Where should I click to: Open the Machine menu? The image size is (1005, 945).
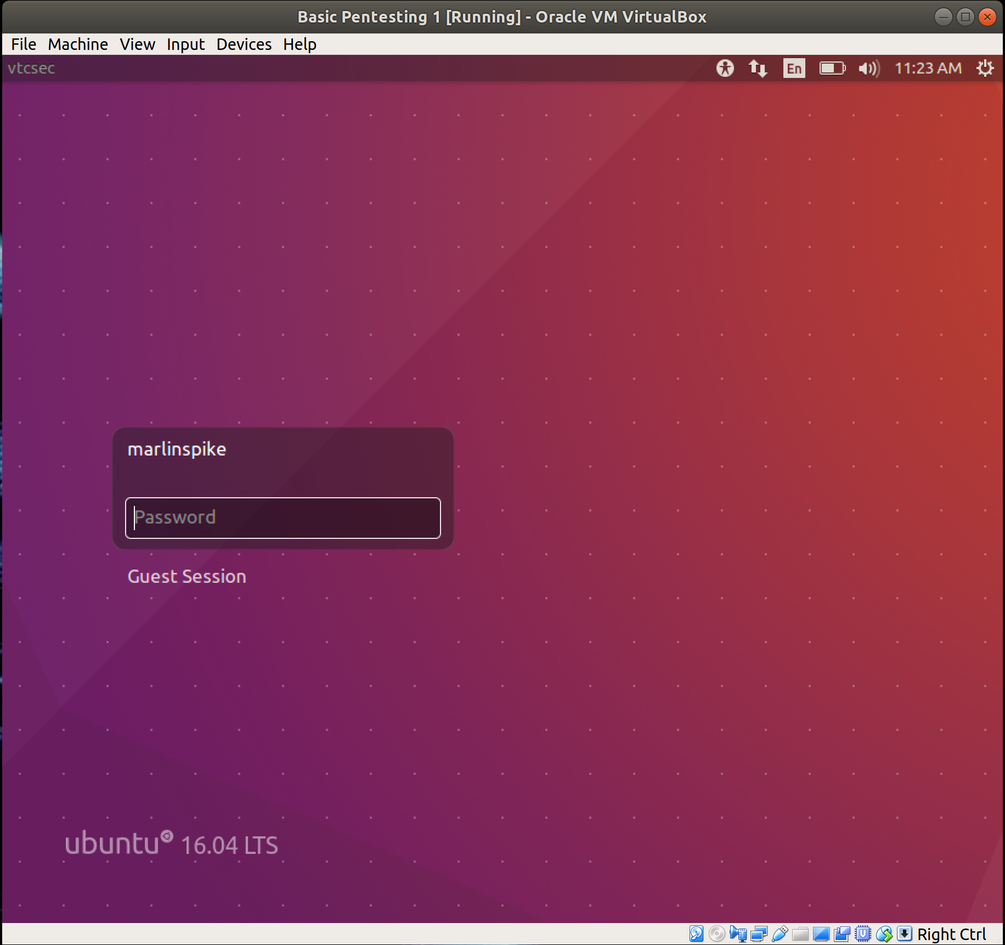click(78, 44)
